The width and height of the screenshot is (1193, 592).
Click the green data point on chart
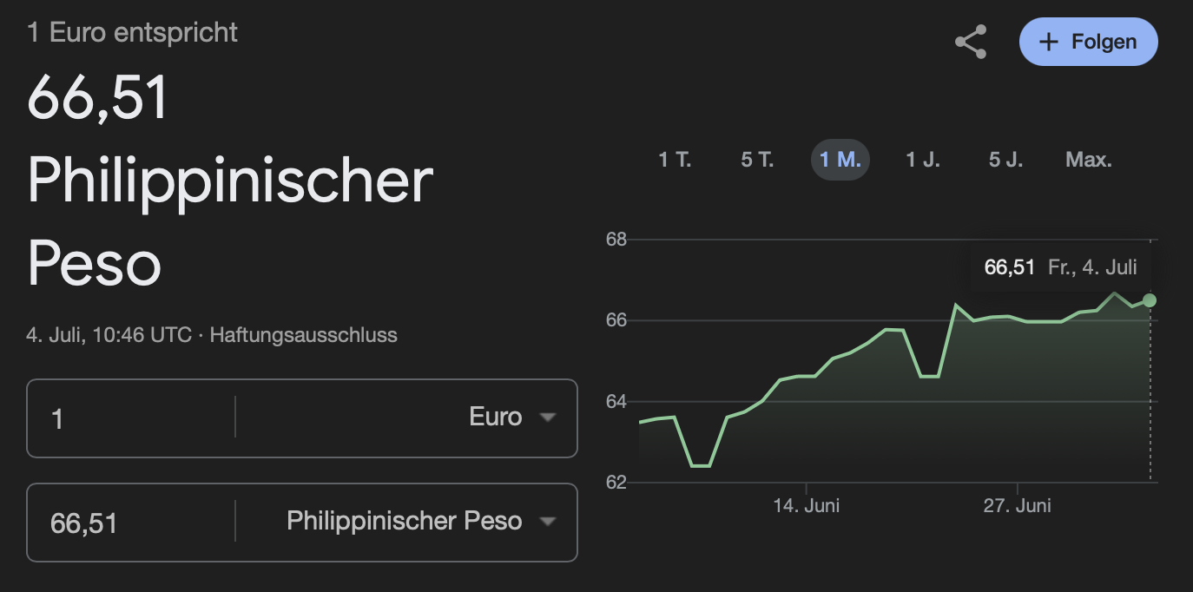pyautogui.click(x=1150, y=299)
